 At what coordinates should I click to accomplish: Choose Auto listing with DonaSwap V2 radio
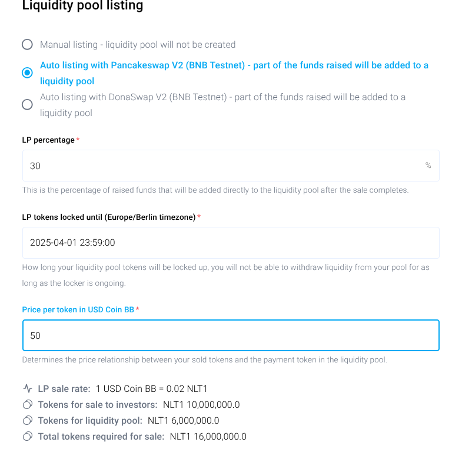[x=27, y=104]
